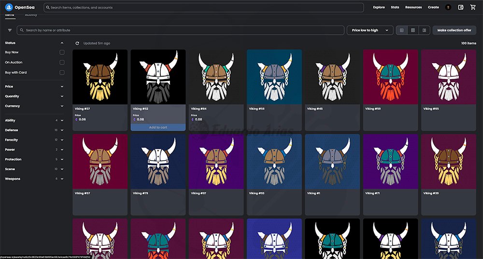This screenshot has width=483, height=259.
Task: Click the magnifier in top search bar
Action: [x=48, y=7]
